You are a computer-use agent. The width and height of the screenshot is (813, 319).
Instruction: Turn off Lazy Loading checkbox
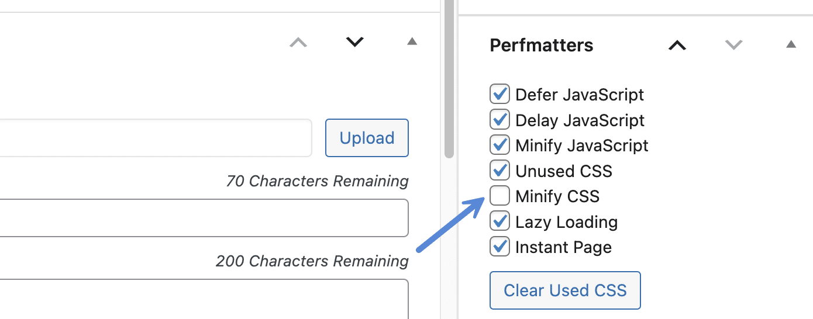[499, 221]
